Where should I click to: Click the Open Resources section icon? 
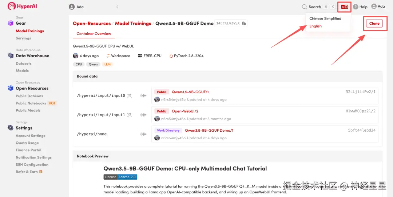click(11, 88)
